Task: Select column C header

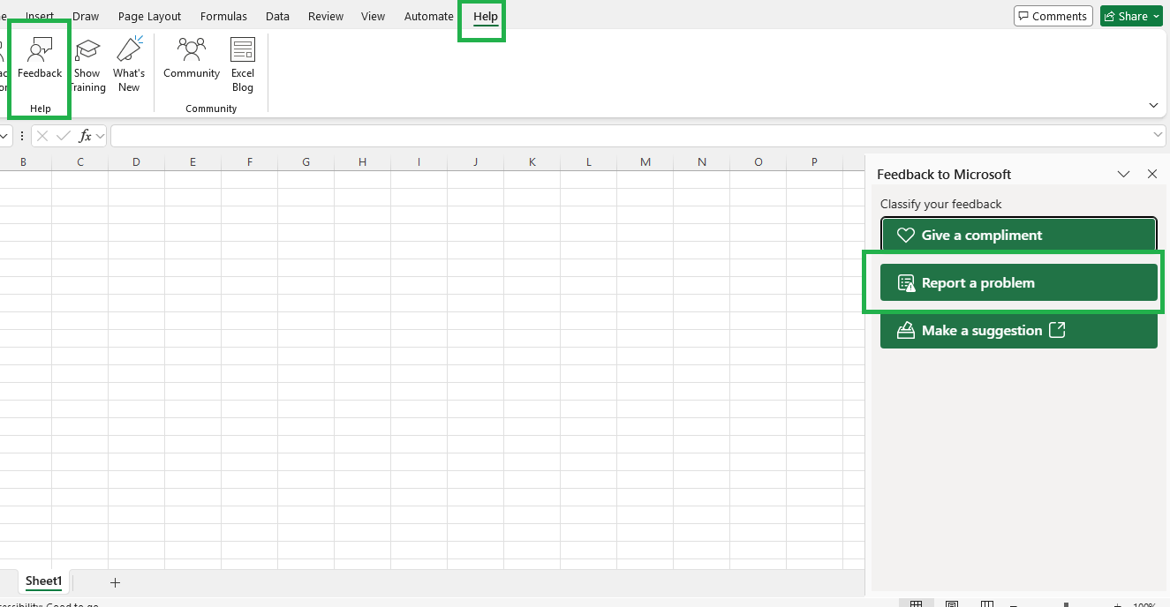Action: click(x=80, y=162)
